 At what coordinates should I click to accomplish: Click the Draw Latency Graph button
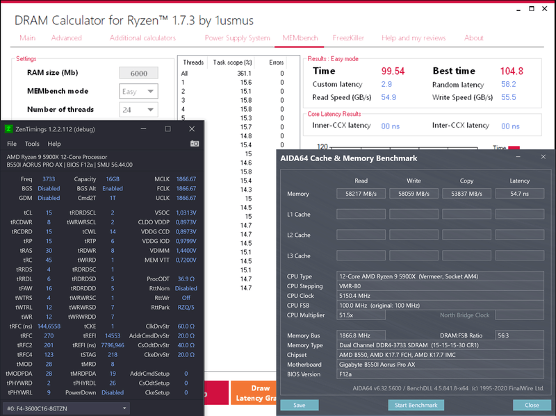click(254, 393)
